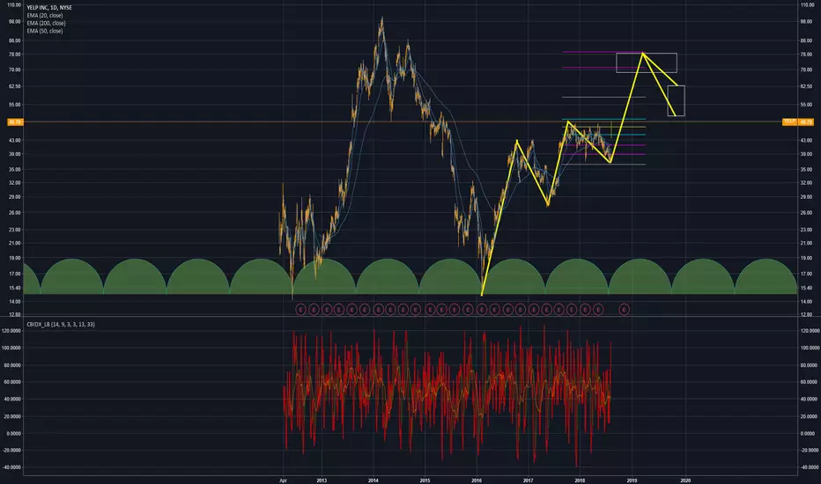Screen dimensions: 821x484
Task: Click the first earnings E marker after Apr
Action: coord(300,310)
